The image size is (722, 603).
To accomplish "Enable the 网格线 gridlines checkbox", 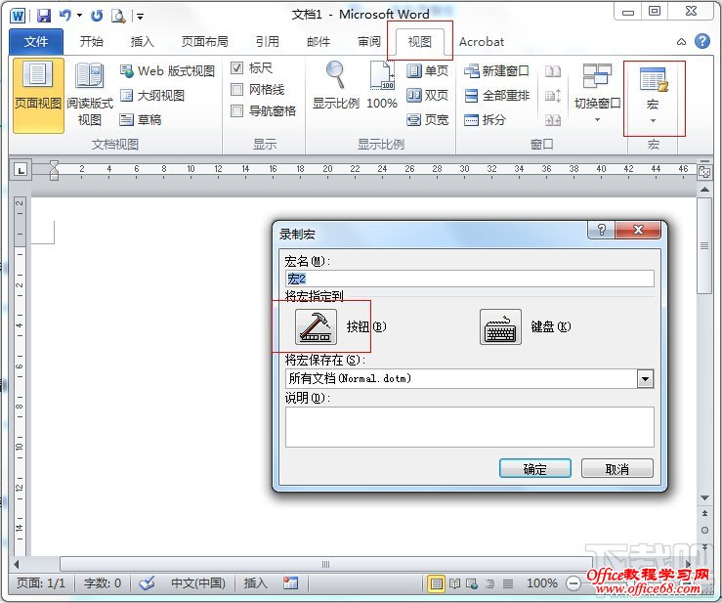I will [236, 89].
